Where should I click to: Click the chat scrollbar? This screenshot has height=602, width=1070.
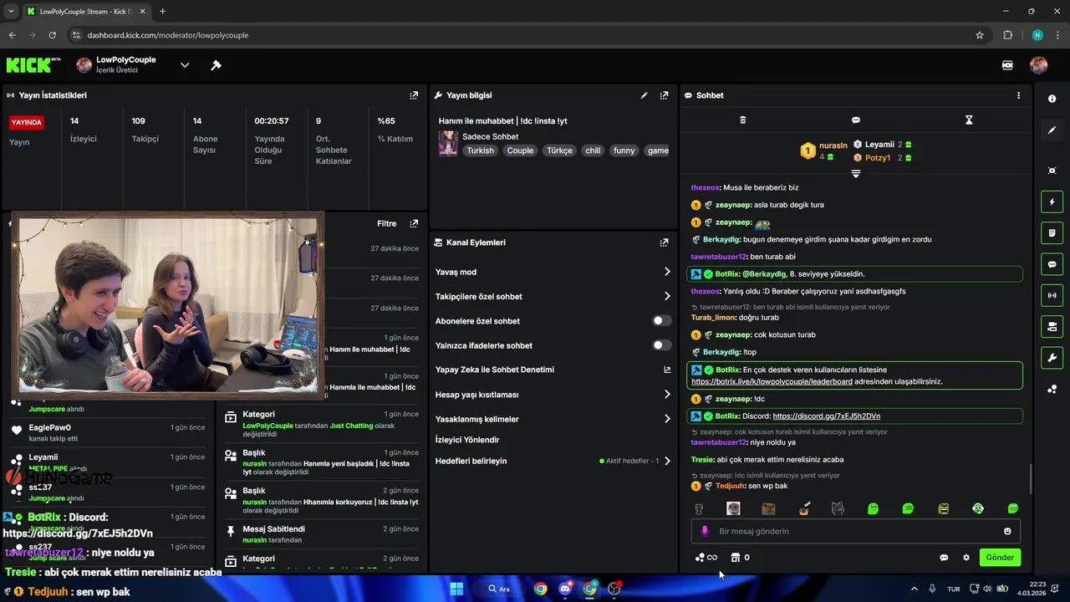pos(1030,479)
